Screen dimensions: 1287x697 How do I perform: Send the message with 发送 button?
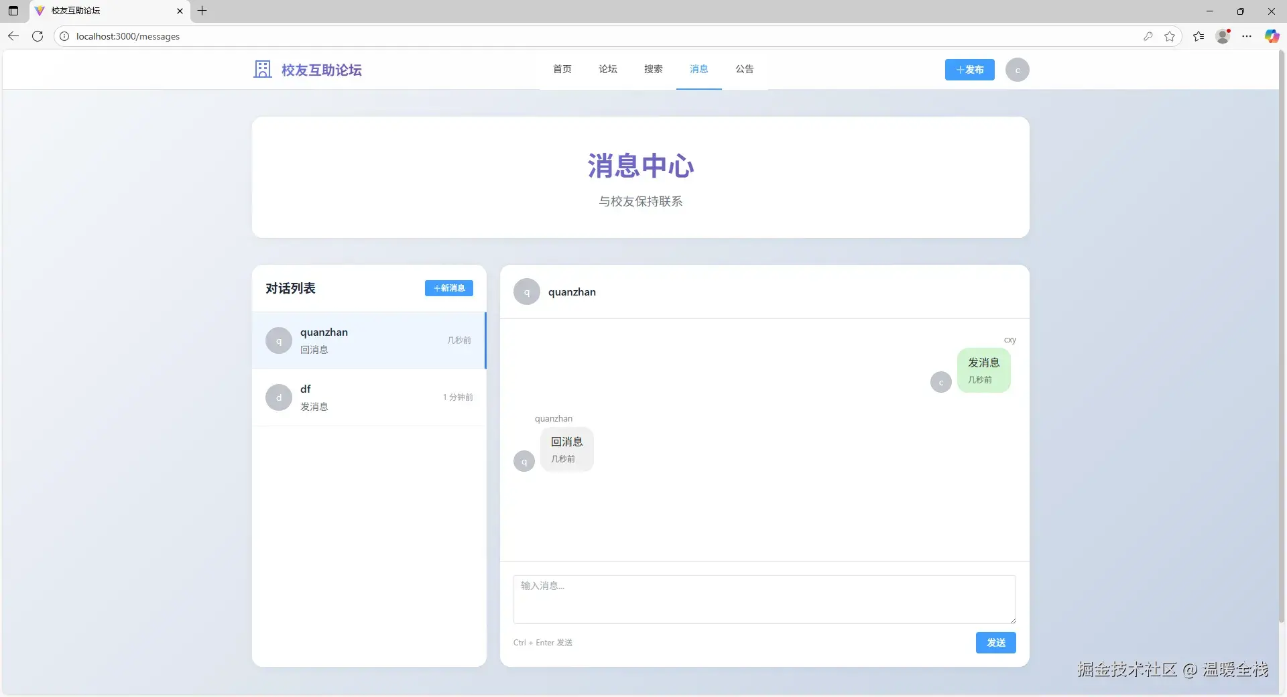point(996,643)
